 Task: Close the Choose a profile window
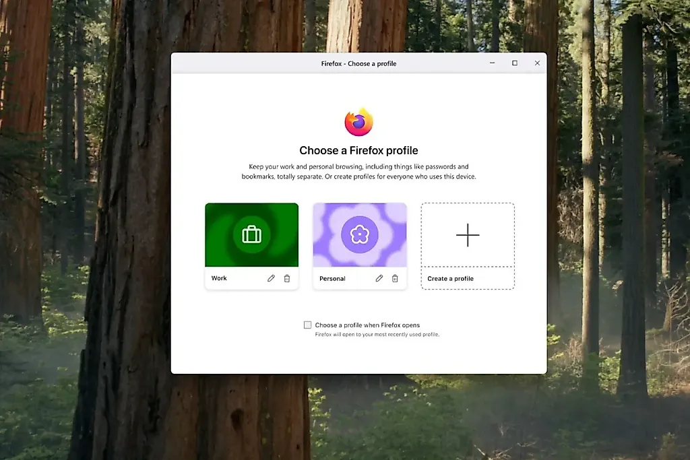point(537,63)
